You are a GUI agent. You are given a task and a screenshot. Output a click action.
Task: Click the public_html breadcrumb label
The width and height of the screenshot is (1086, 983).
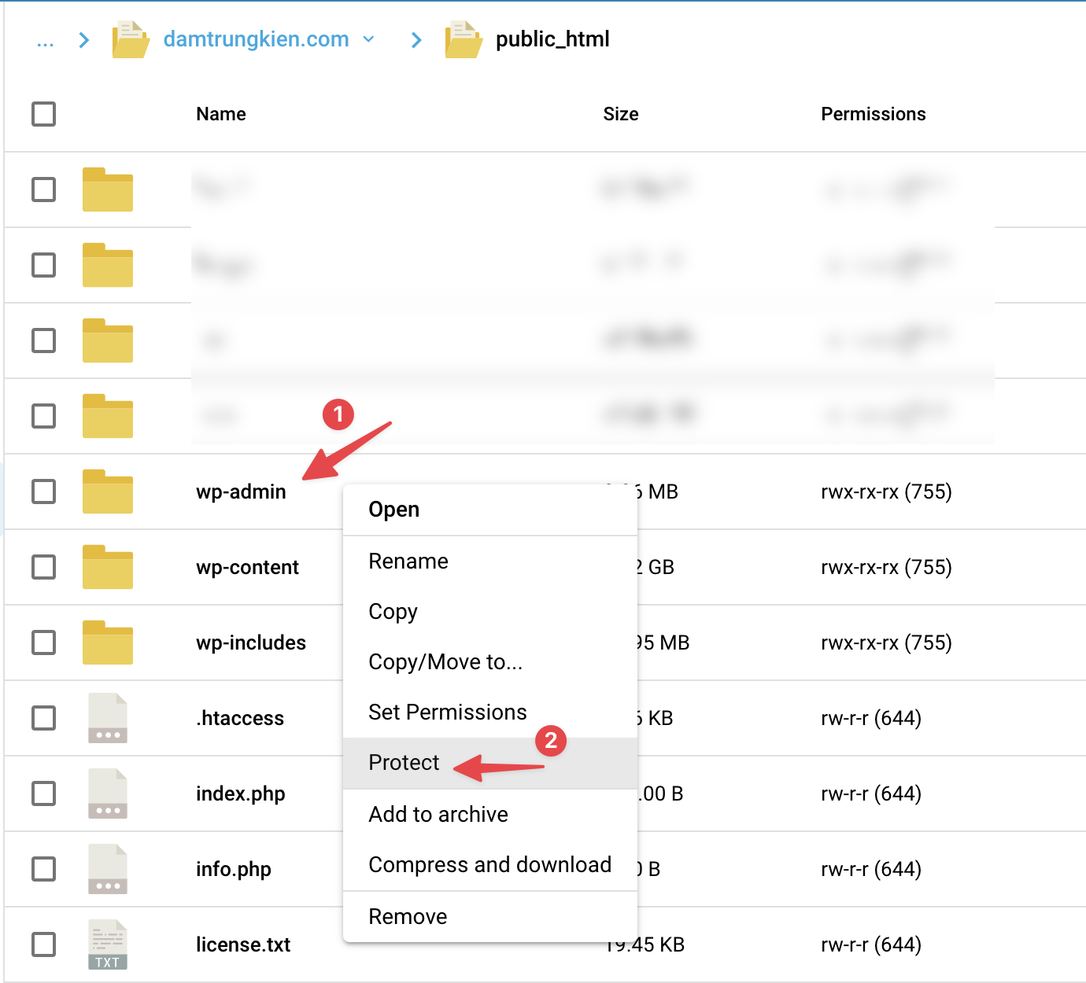point(552,39)
